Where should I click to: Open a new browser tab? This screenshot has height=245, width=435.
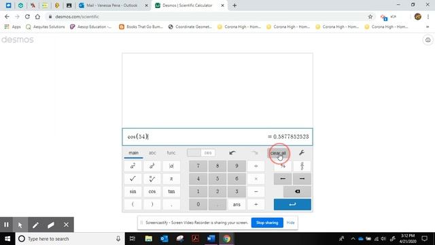[234, 5]
